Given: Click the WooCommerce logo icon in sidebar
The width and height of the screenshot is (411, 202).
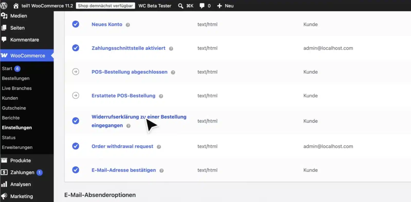Looking at the screenshot, I should click(x=4, y=56).
